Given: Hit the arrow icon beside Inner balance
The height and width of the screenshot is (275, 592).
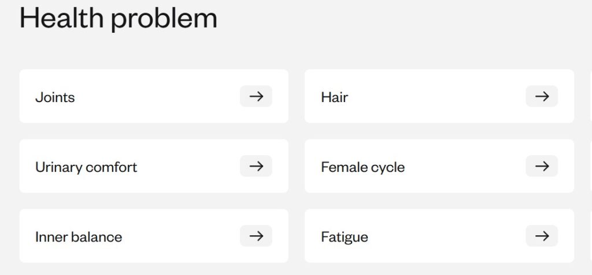Looking at the screenshot, I should click(x=256, y=236).
